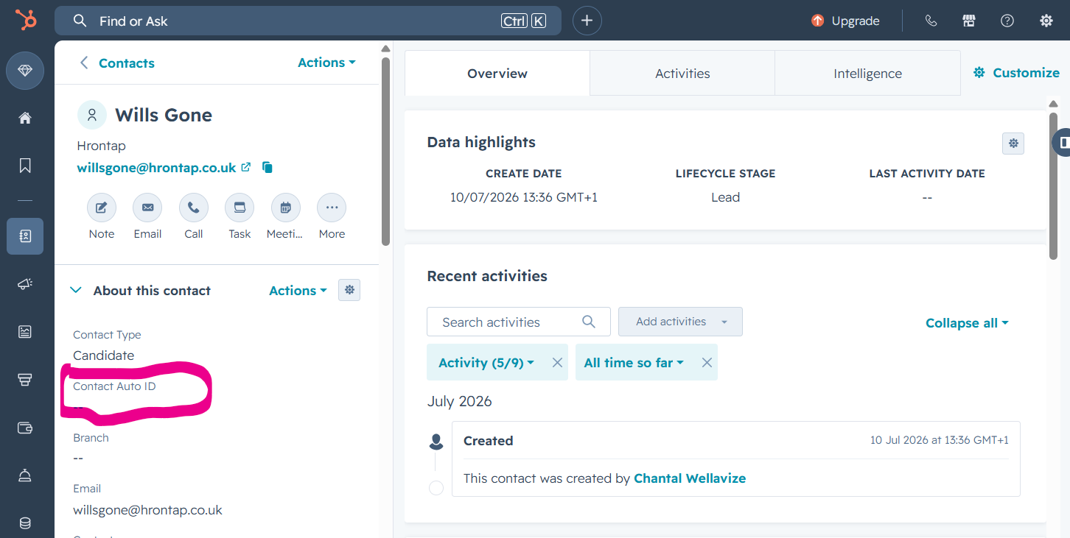Screen dimensions: 1070x538
Task: Open Marketing megaphone sidebar icon
Action: click(25, 284)
